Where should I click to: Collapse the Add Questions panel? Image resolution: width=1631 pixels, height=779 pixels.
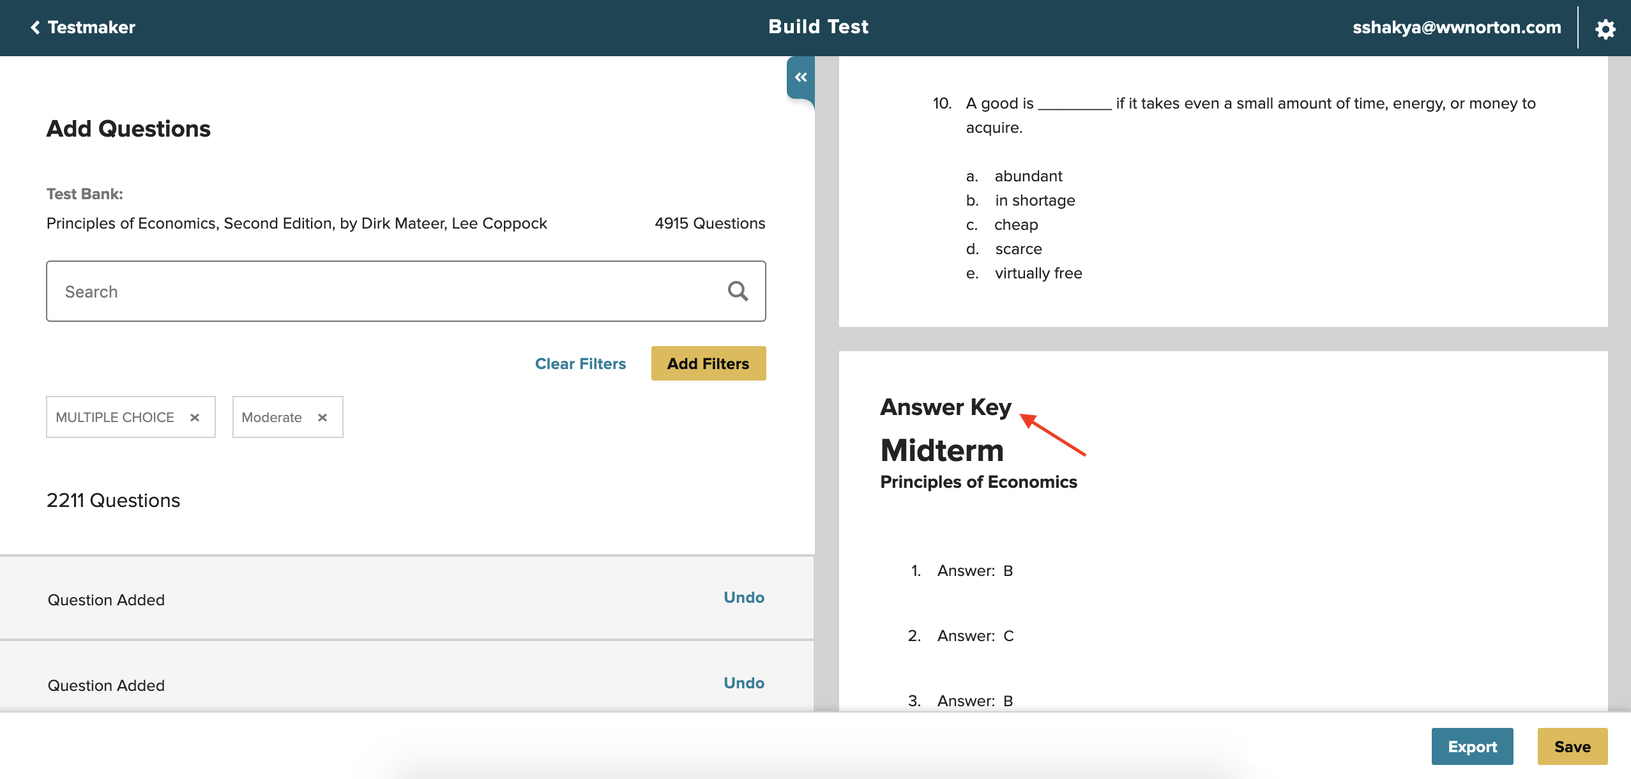(800, 77)
